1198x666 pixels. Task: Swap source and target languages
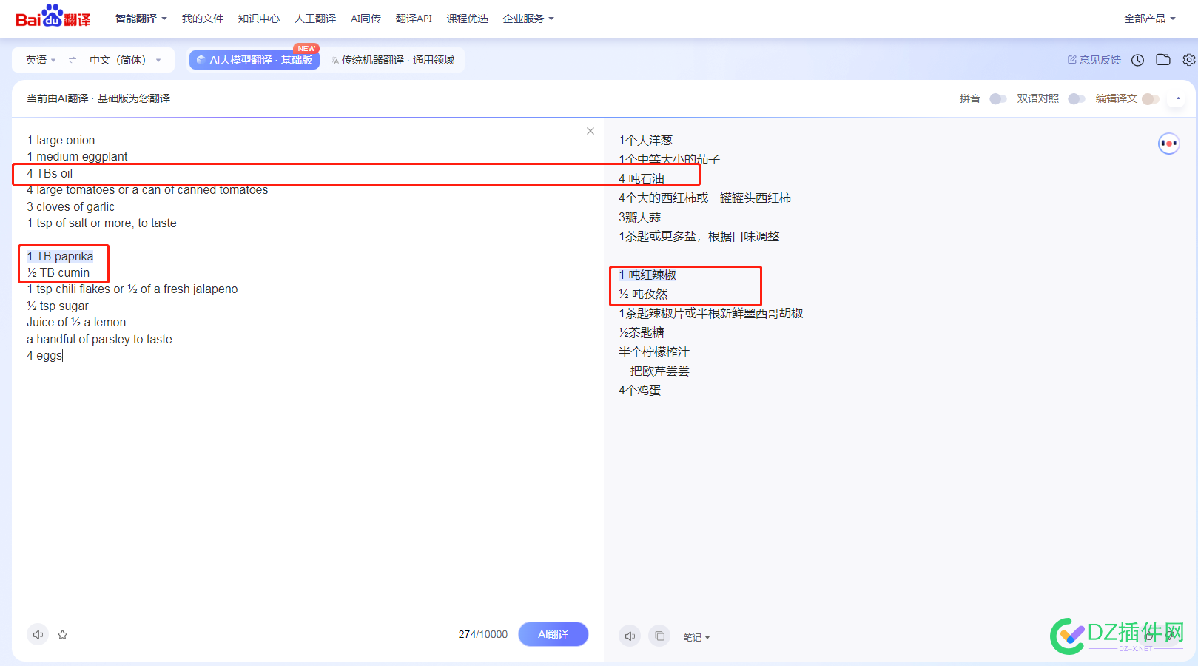click(73, 60)
